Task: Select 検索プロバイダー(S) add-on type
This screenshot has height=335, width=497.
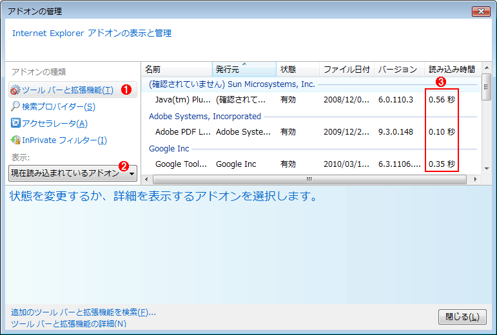Action: click(x=59, y=107)
